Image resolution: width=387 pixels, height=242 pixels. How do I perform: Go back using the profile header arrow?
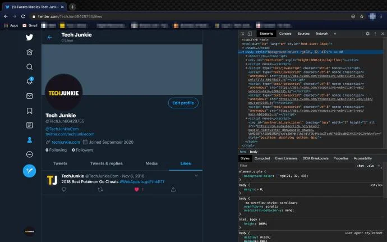pyautogui.click(x=49, y=37)
